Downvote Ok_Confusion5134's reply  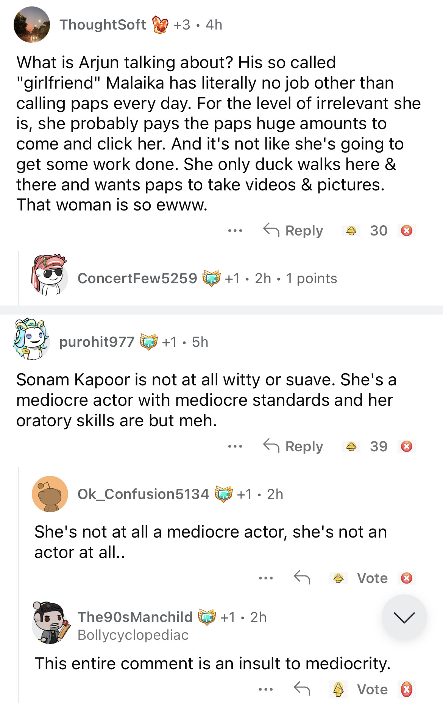point(407,578)
